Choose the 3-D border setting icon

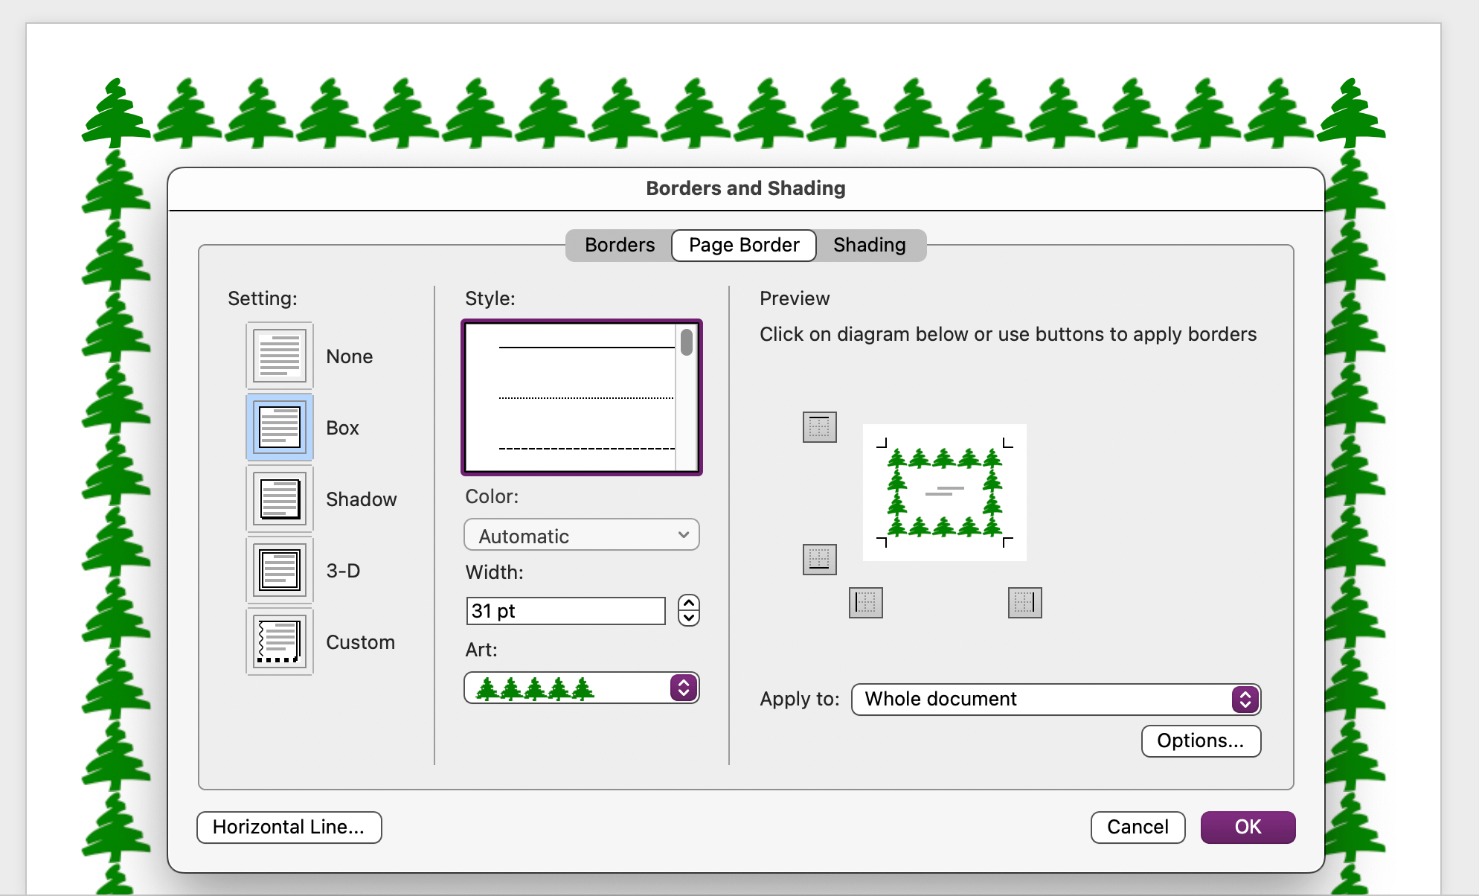click(x=280, y=570)
